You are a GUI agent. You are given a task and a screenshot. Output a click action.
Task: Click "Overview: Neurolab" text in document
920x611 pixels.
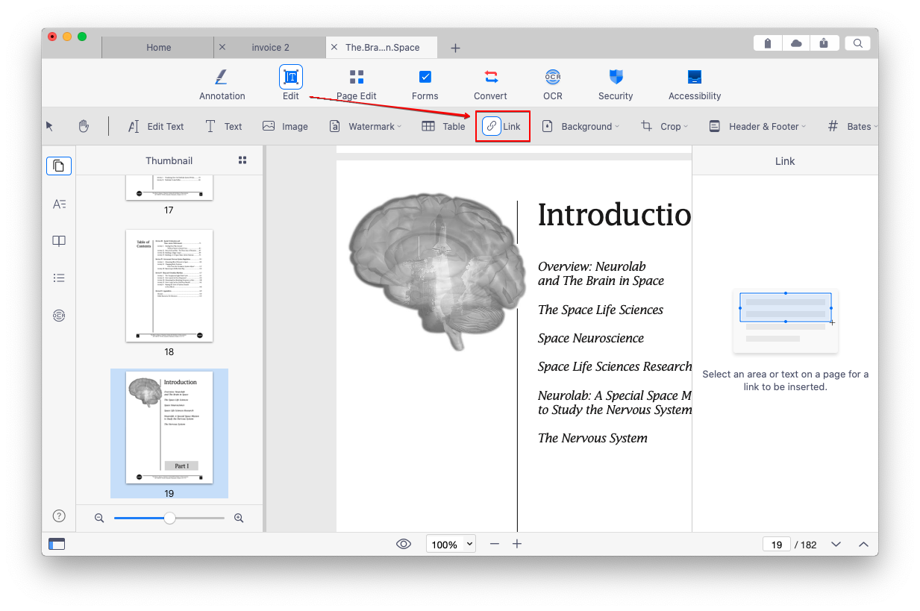point(592,266)
